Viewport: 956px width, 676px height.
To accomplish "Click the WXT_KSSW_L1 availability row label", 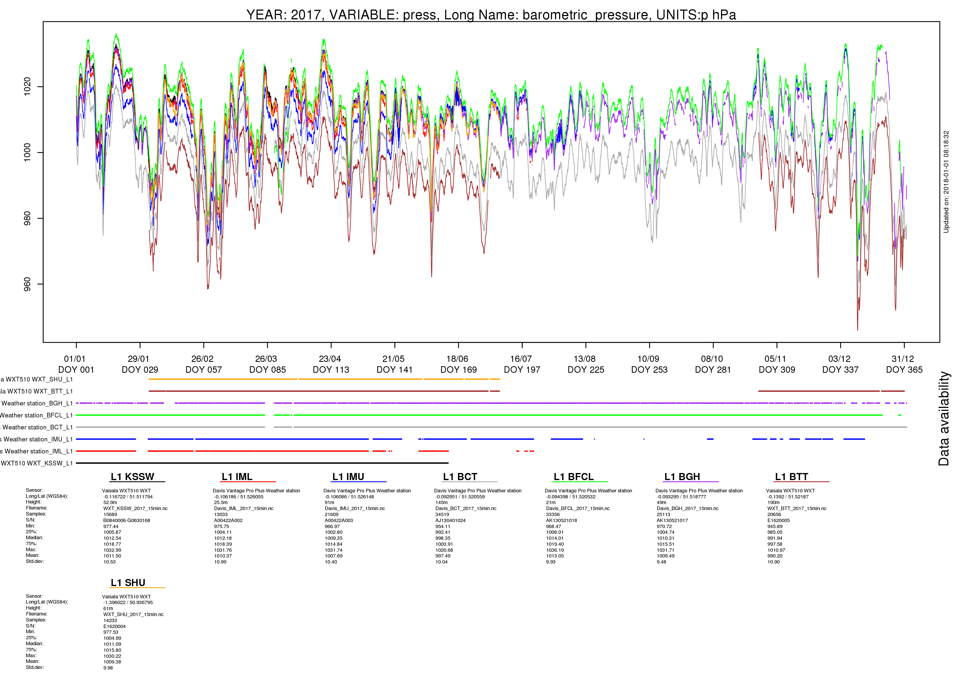I will pyautogui.click(x=37, y=463).
